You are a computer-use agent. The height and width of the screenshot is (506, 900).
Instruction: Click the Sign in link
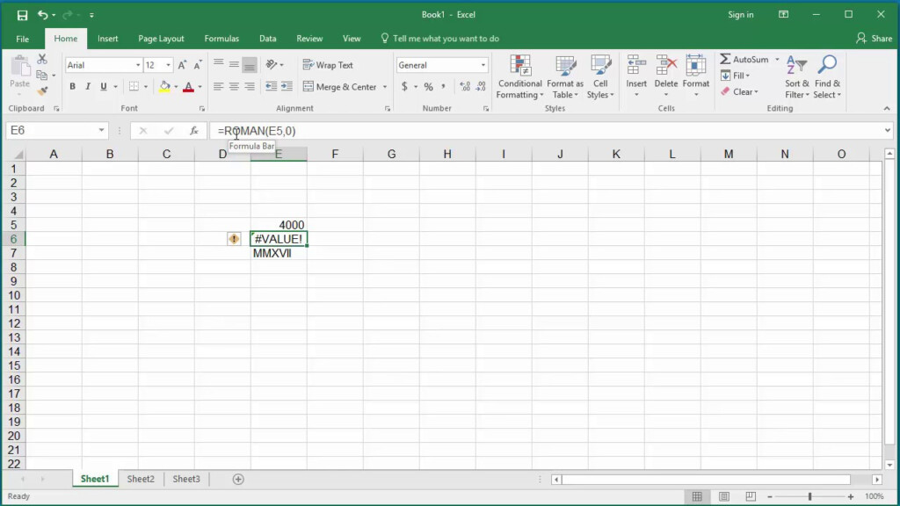tap(740, 15)
